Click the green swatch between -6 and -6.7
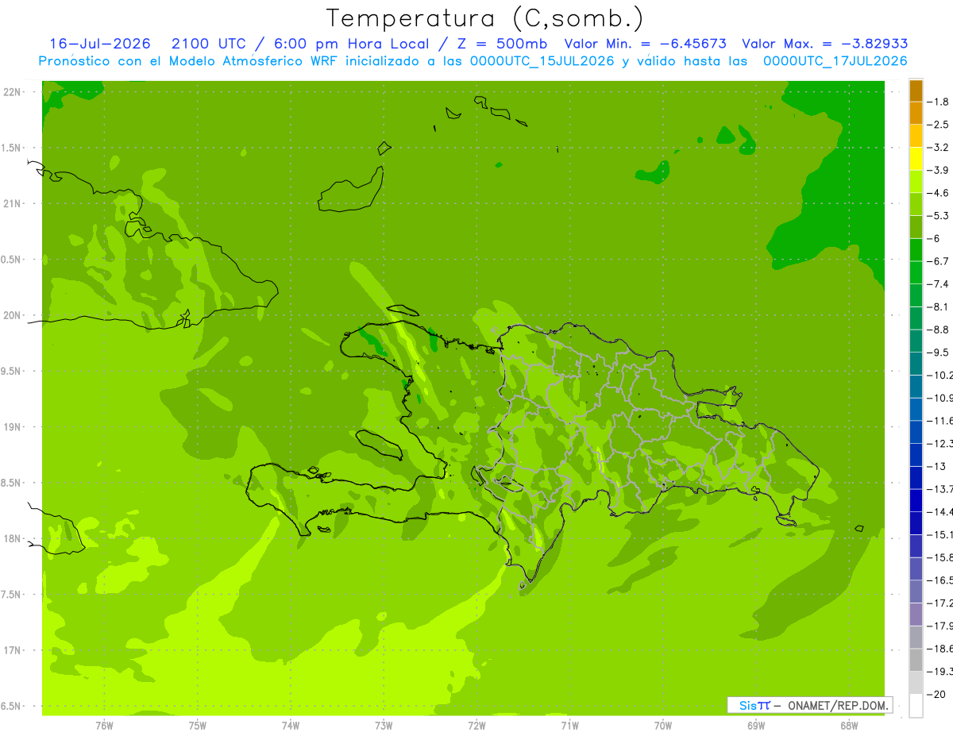The height and width of the screenshot is (736, 953). click(x=916, y=250)
